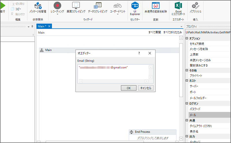Viewport: 231px width, 143px height.
Task: Click すべて展開 expand all
Action: tap(154, 32)
